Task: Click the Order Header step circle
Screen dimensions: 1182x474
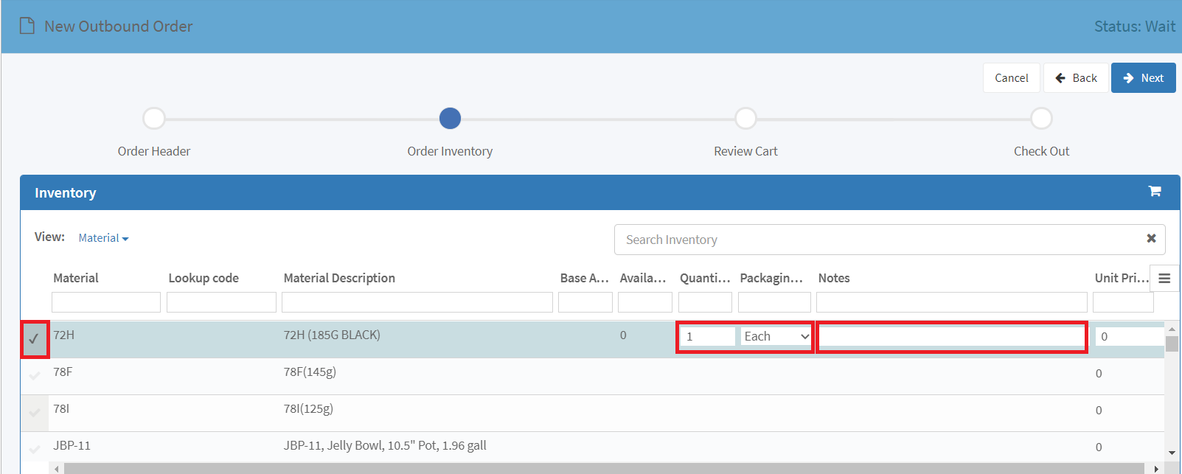Action: [x=154, y=118]
